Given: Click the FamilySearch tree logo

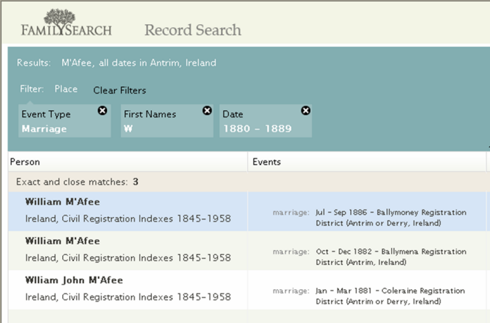Looking at the screenshot, I should 66,23.
